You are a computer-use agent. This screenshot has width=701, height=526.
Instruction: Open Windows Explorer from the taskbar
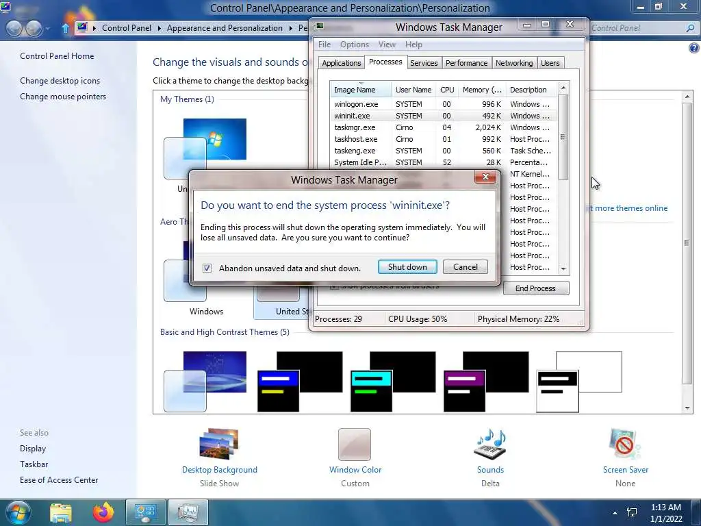[x=61, y=513]
